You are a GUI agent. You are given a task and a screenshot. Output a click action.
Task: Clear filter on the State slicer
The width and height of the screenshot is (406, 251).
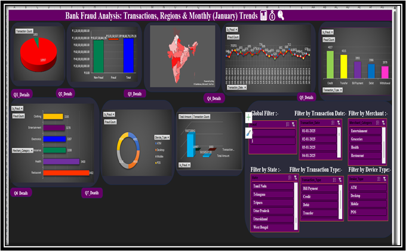click(x=296, y=177)
